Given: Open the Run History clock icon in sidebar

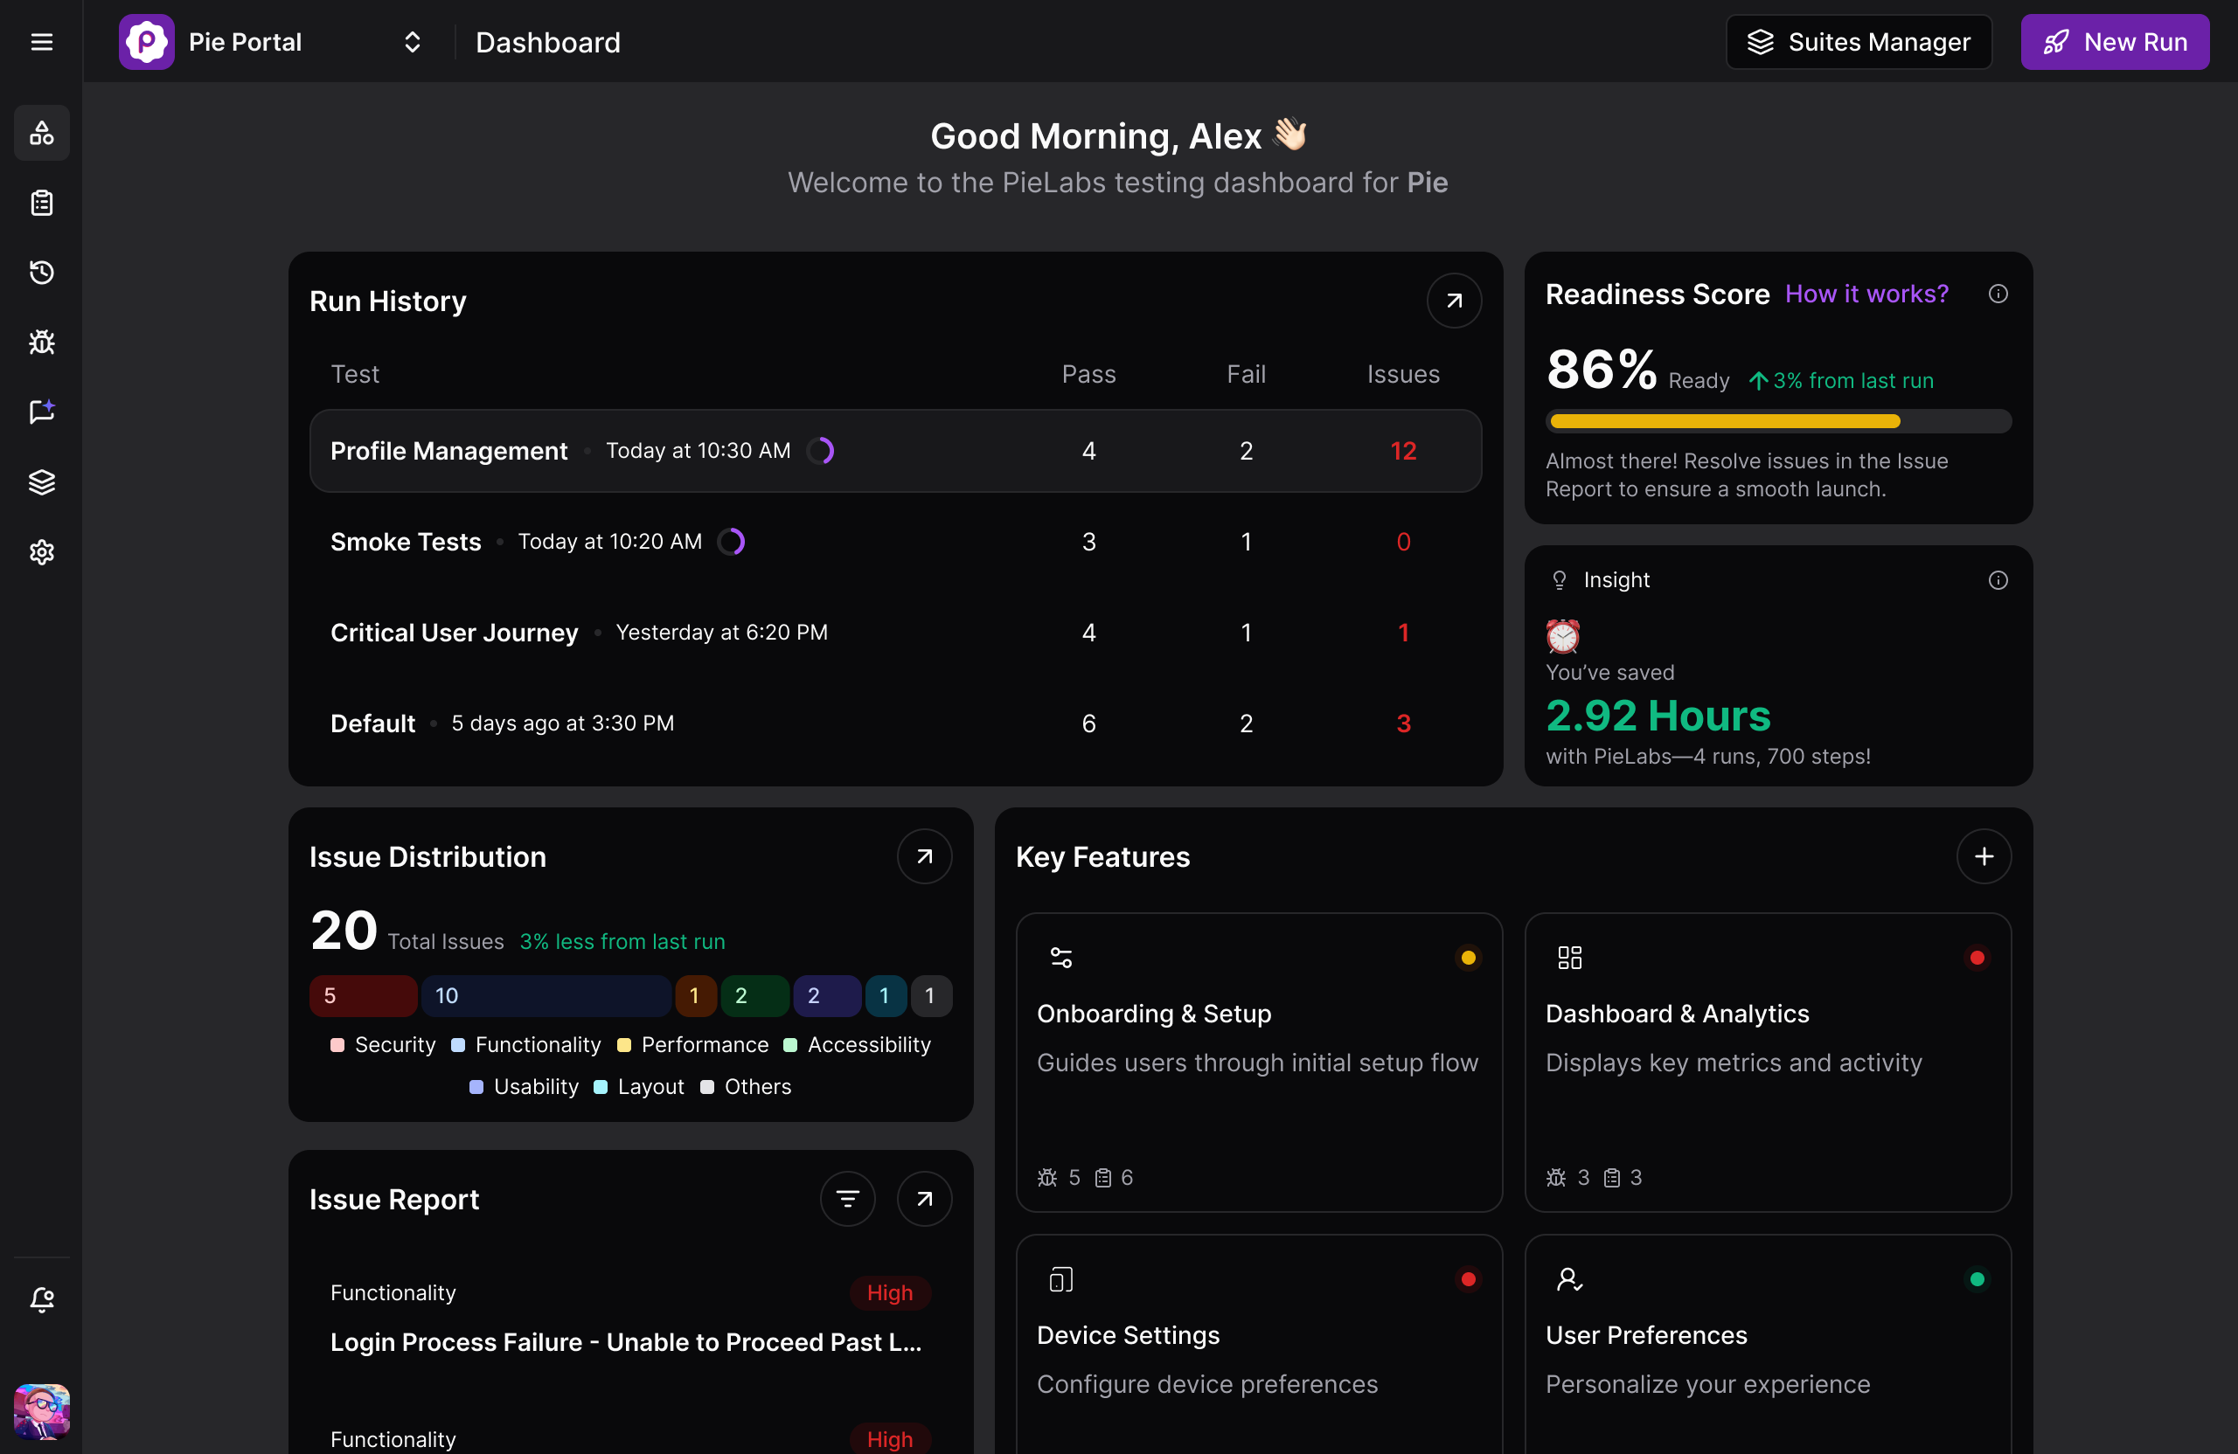Looking at the screenshot, I should pyautogui.click(x=41, y=273).
